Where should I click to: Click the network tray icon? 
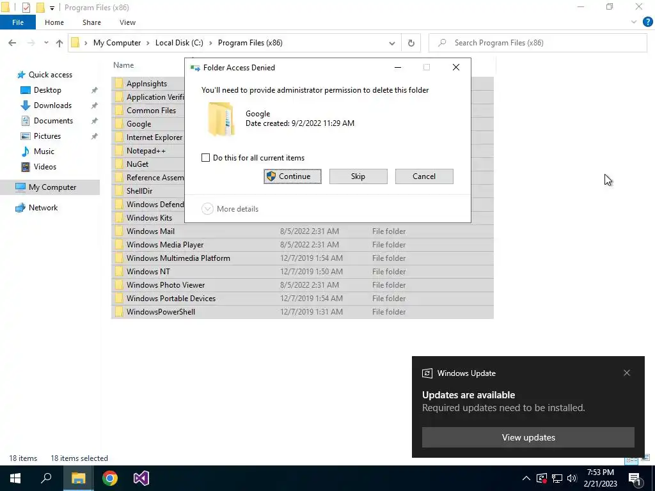coord(557,478)
